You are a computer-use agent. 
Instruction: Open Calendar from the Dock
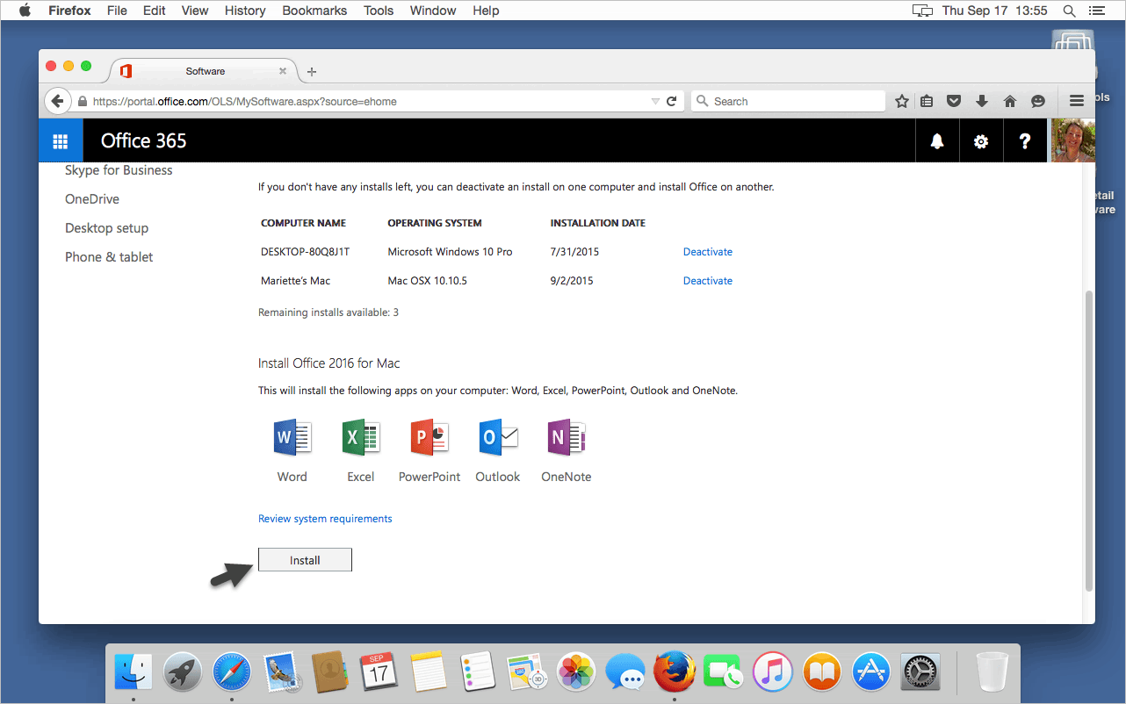point(379,672)
